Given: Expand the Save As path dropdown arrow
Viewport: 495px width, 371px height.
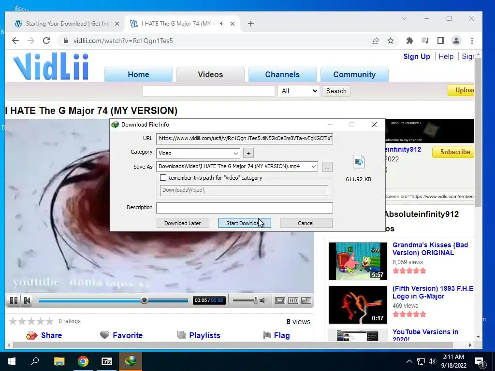Looking at the screenshot, I should [x=313, y=167].
